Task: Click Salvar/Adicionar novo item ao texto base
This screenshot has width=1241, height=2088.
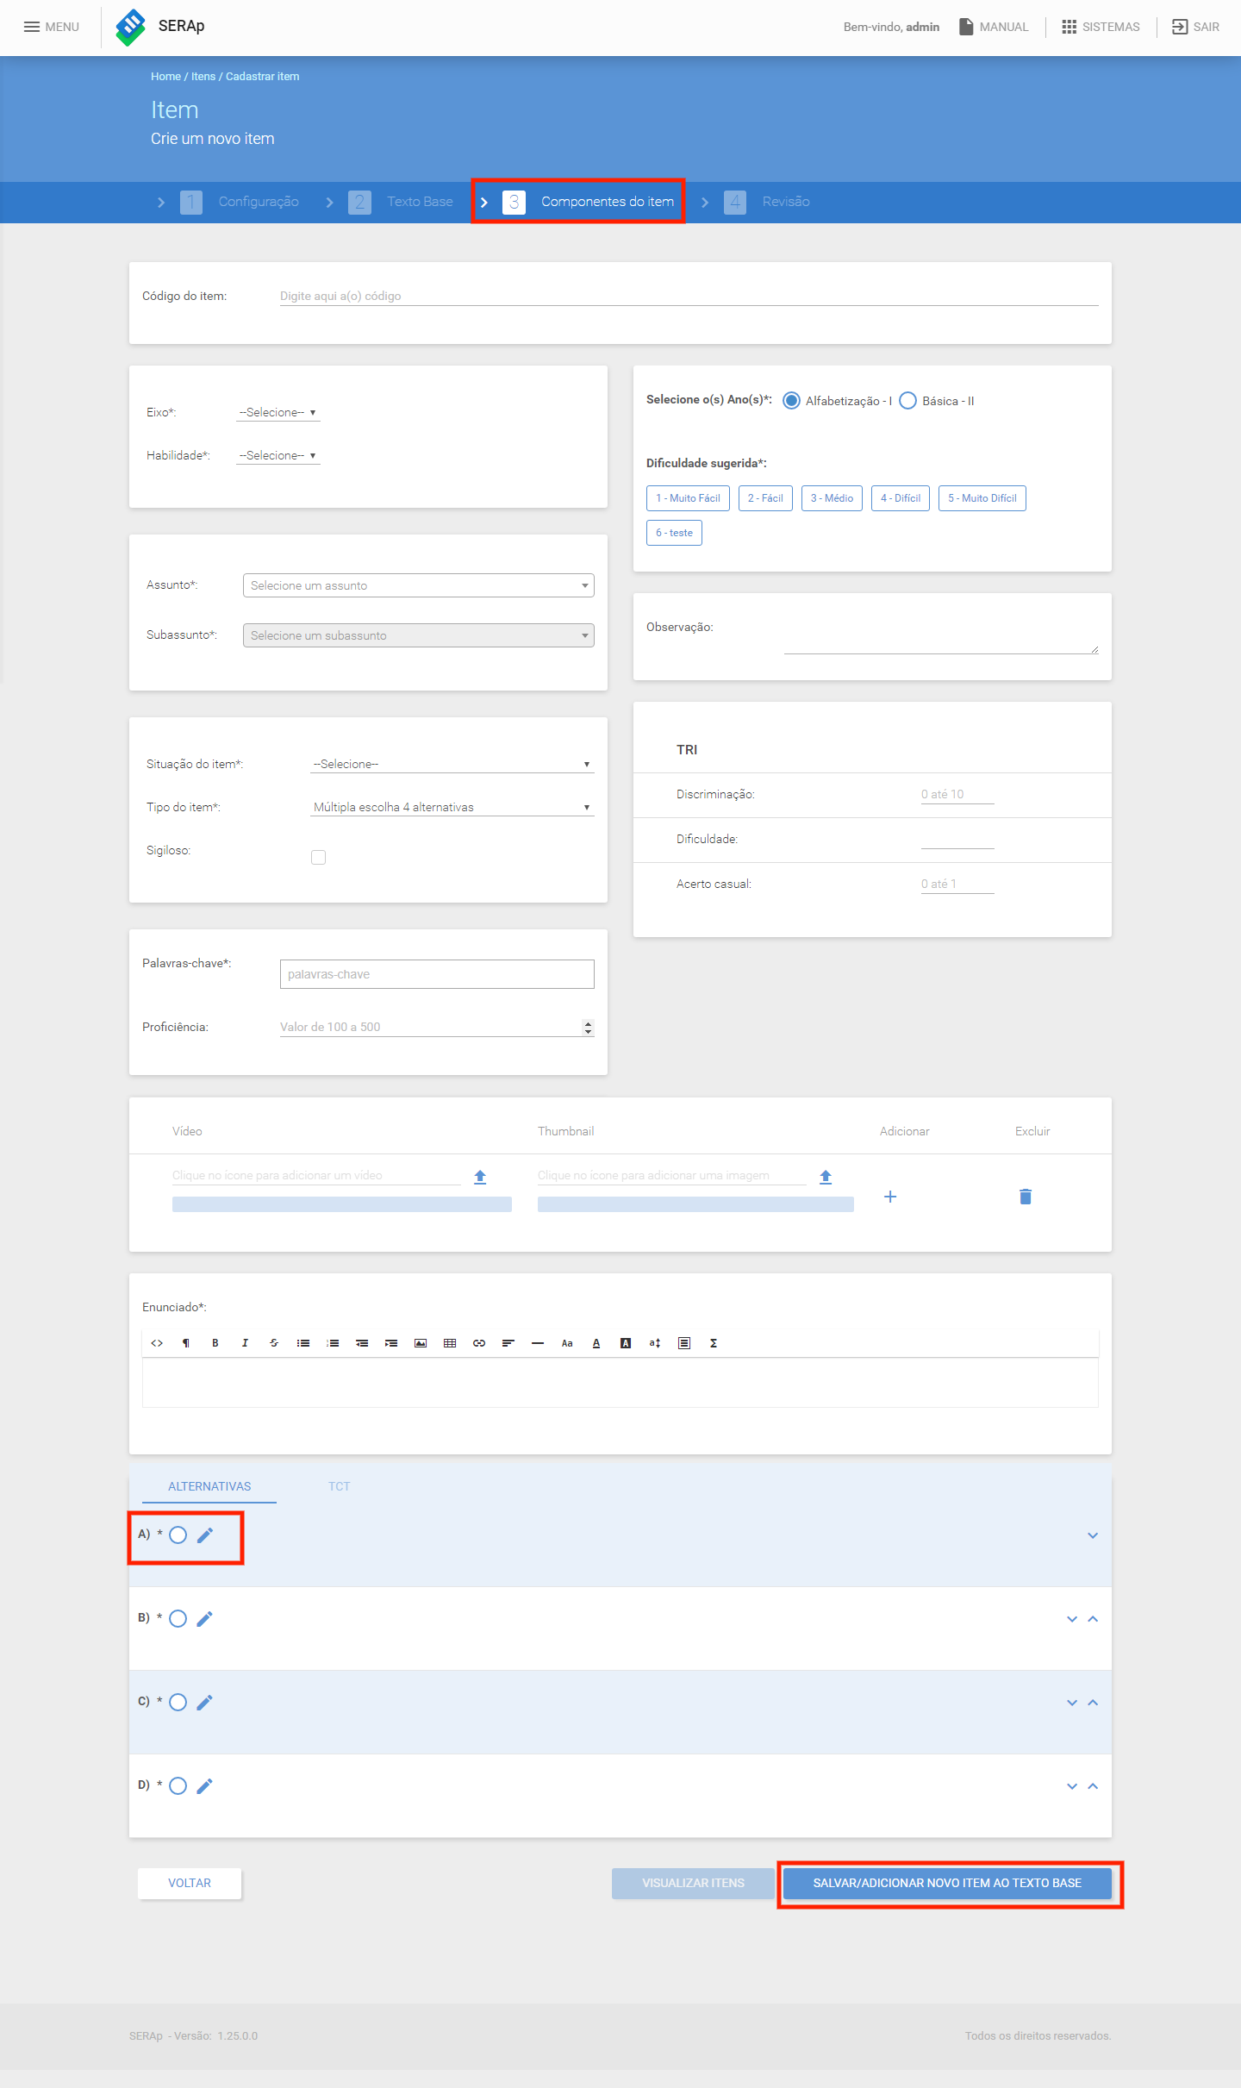Action: 947,1883
